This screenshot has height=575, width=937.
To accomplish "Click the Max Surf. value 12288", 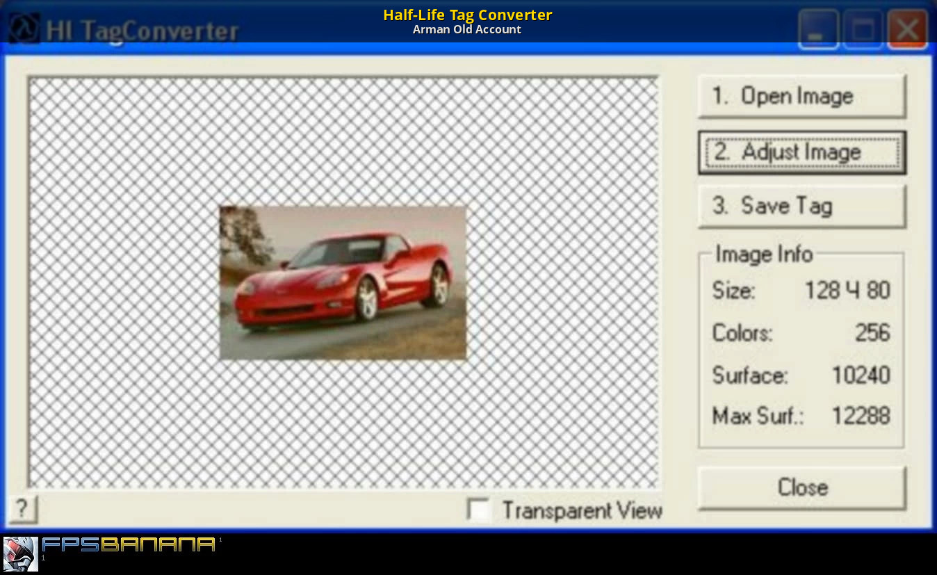I will coord(861,416).
